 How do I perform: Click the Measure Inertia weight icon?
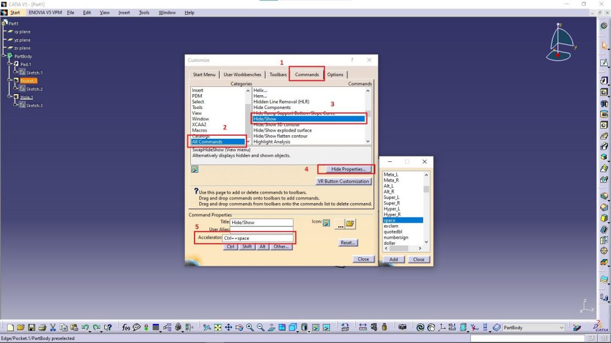click(x=384, y=328)
